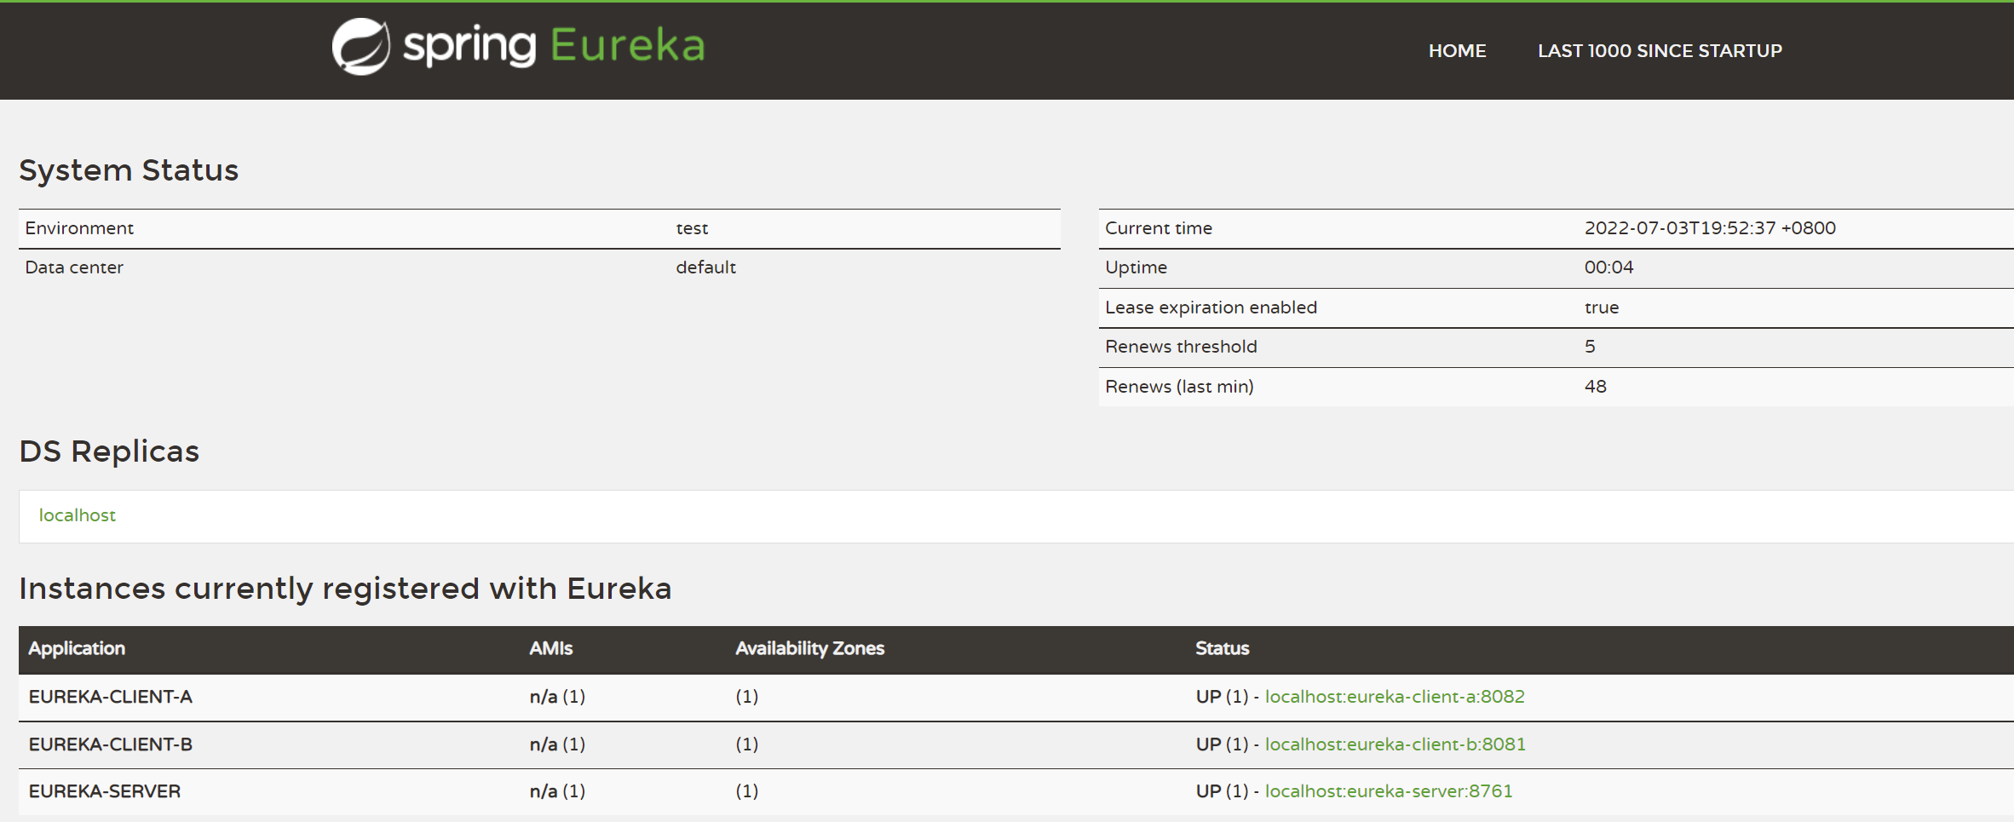Select the Data center label
Viewport: 2014px width, 822px height.
(x=74, y=267)
